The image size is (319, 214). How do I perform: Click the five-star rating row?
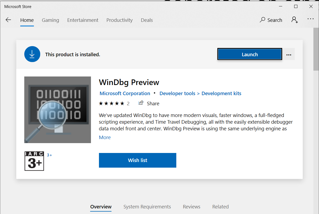(111, 103)
